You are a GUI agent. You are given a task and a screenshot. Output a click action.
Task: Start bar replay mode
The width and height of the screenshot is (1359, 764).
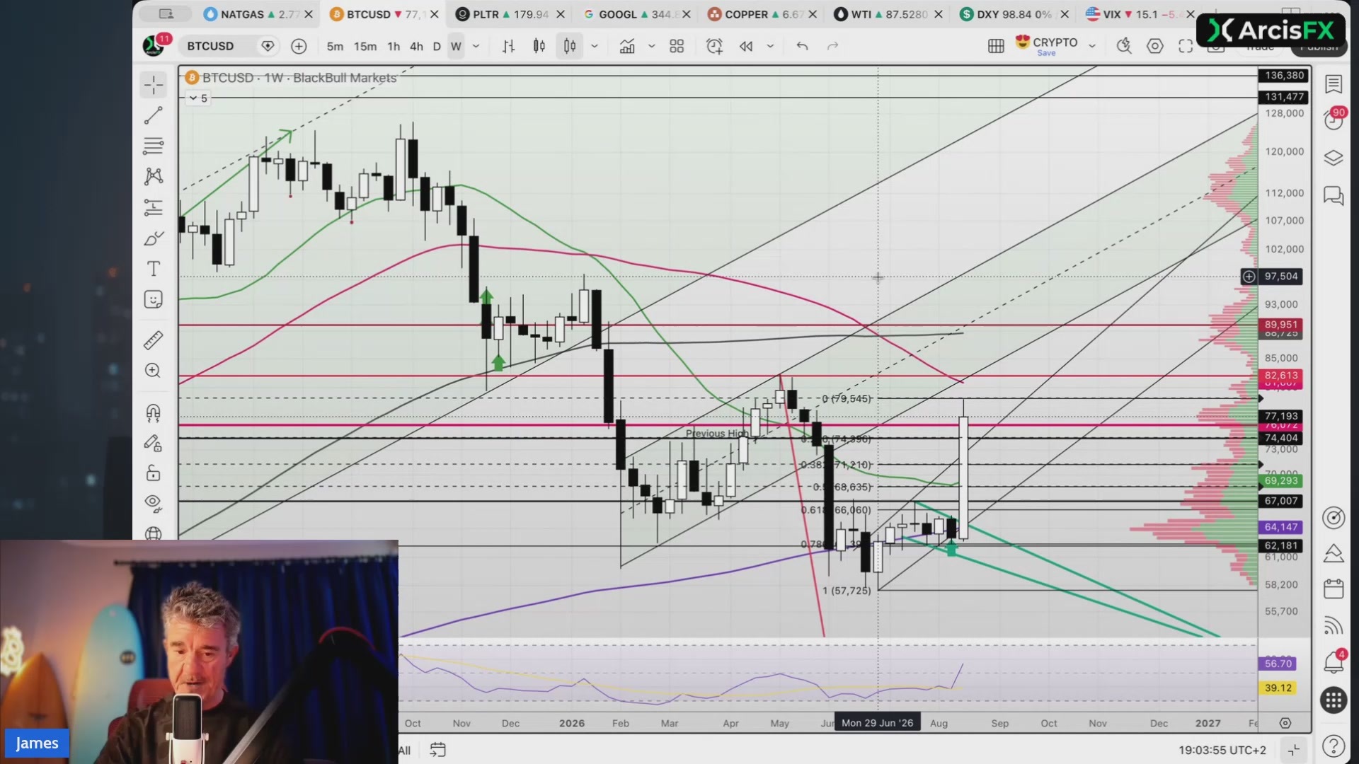point(746,47)
